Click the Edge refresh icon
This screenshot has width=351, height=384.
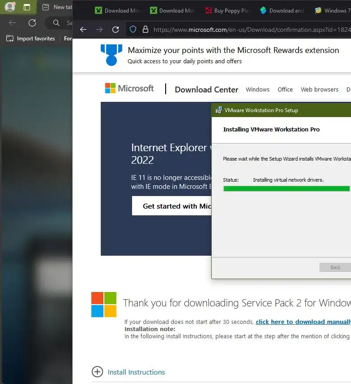(32, 23)
